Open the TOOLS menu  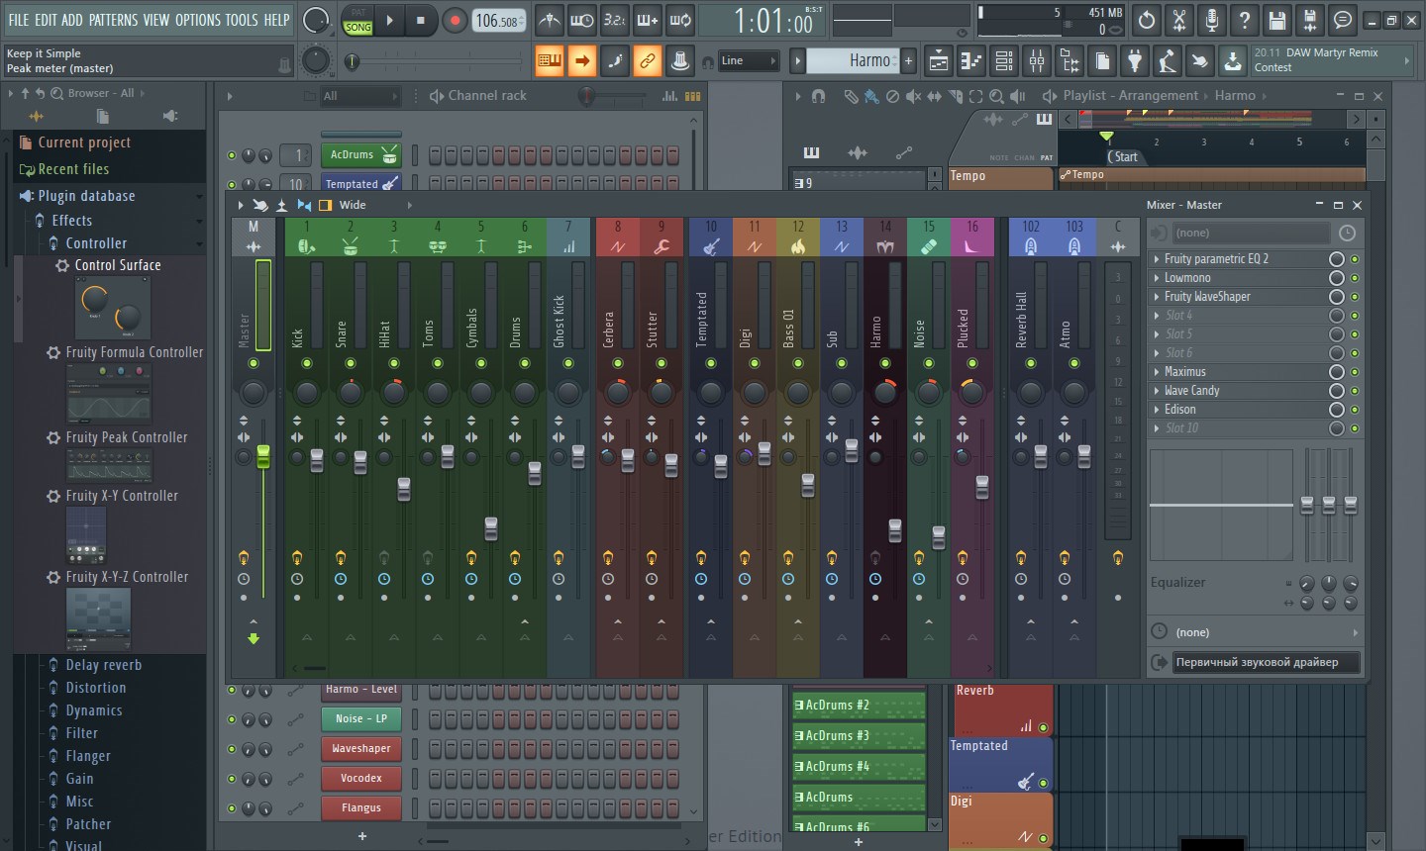click(x=242, y=20)
